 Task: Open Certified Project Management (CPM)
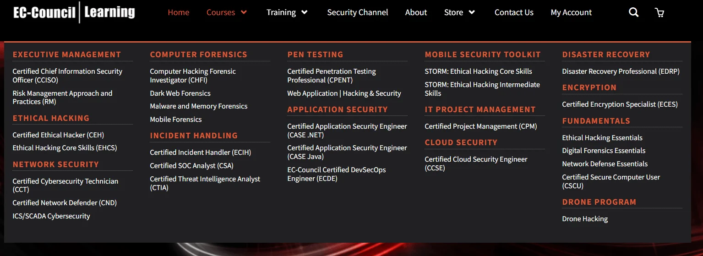tap(481, 126)
